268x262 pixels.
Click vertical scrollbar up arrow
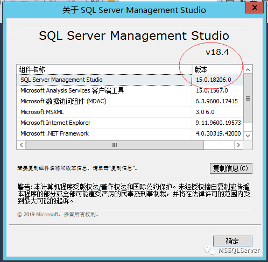248,69
